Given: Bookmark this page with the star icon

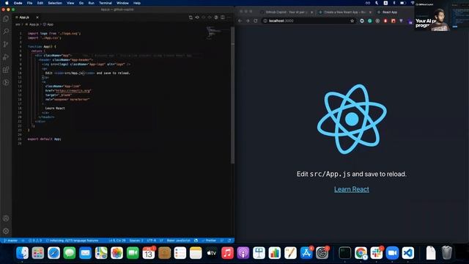Looking at the screenshot, I should (x=352, y=21).
